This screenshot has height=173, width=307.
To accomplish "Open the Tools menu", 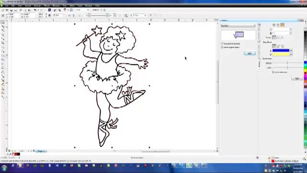I will coord(80,6).
